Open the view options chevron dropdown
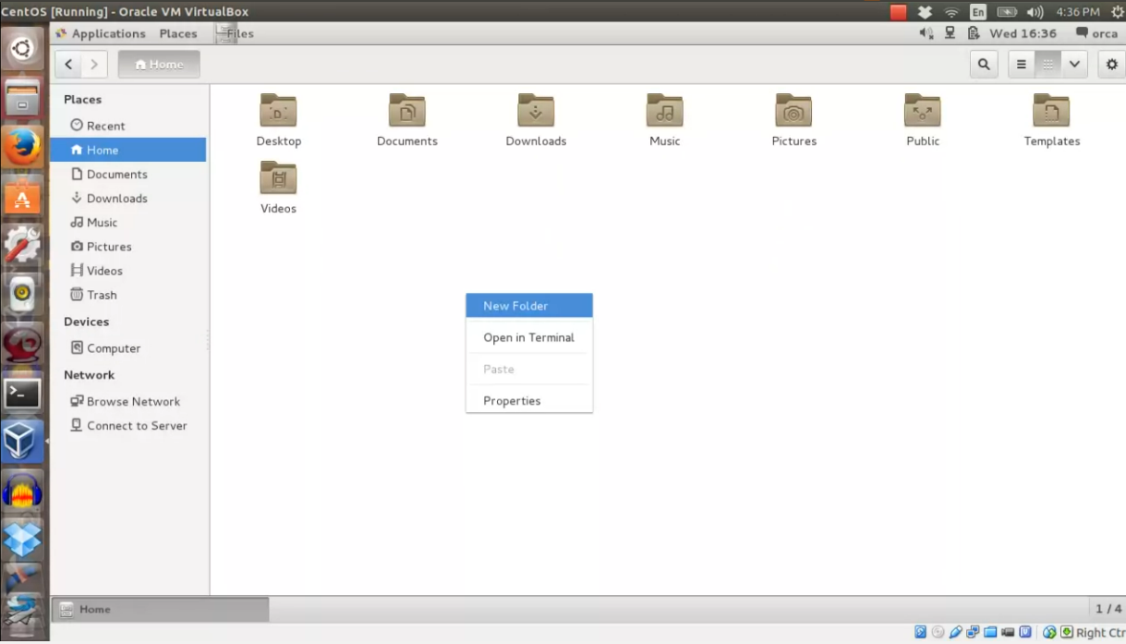 pyautogui.click(x=1074, y=64)
